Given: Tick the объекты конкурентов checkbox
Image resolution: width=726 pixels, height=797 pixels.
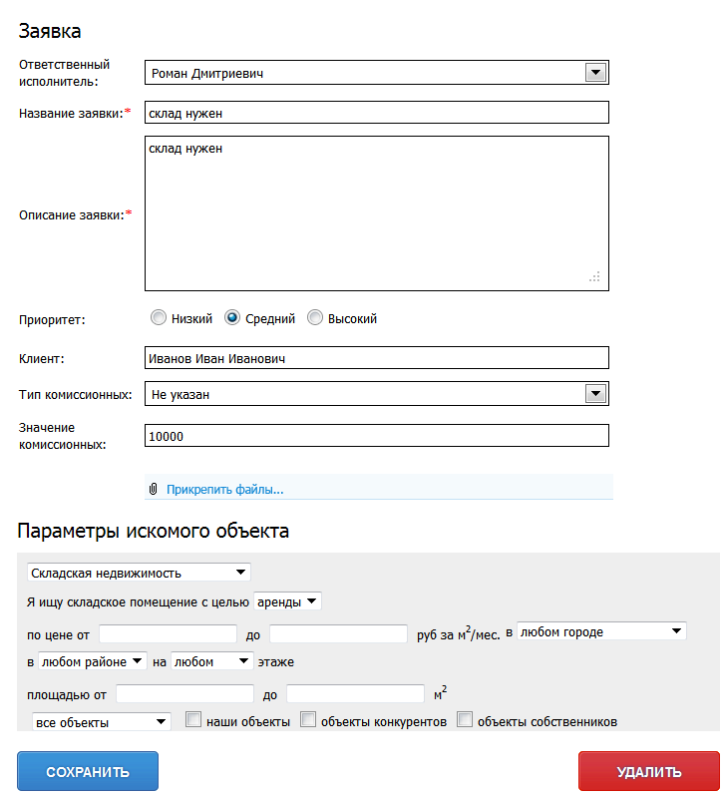Looking at the screenshot, I should (308, 720).
